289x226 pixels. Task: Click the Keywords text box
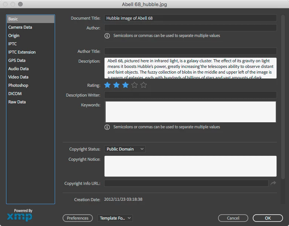[191, 112]
